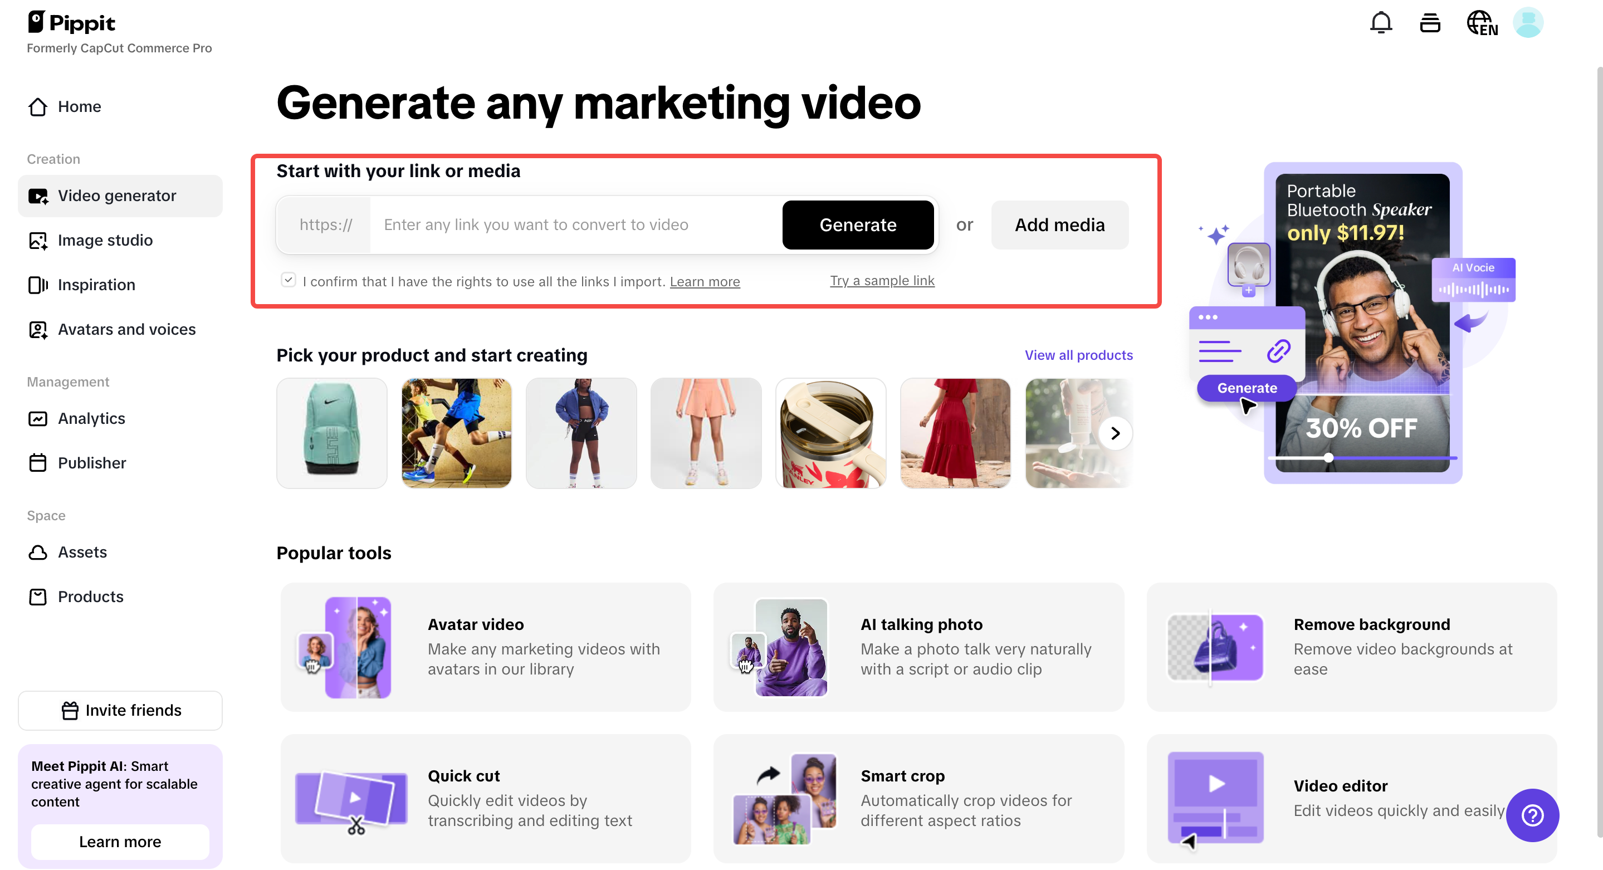The width and height of the screenshot is (1603, 870).
Task: Select the Products icon
Action: point(38,596)
